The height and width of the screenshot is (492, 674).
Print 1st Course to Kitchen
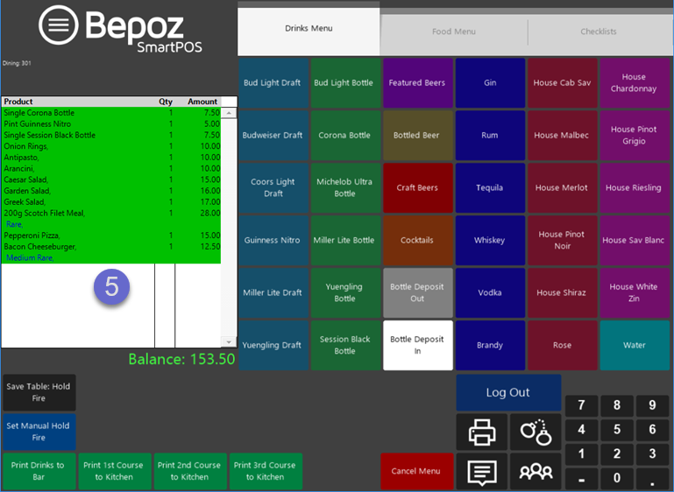(x=114, y=471)
